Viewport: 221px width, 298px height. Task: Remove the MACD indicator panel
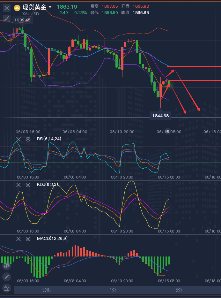(18, 239)
